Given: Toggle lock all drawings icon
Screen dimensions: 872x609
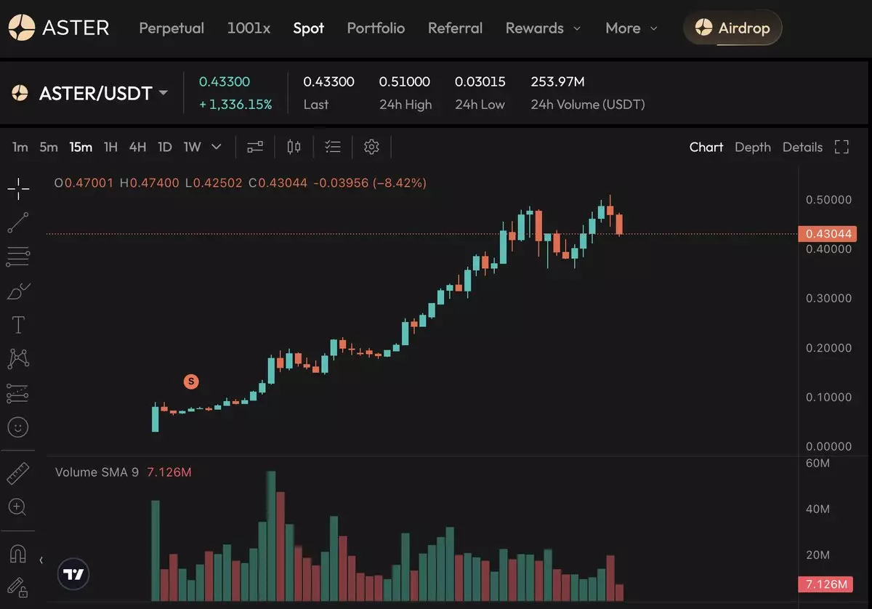Looking at the screenshot, I should [x=19, y=586].
